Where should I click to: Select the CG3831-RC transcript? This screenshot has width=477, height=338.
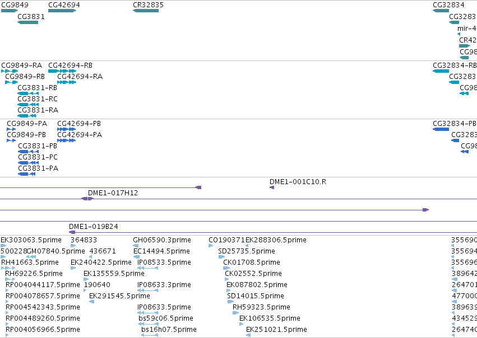tap(28, 105)
